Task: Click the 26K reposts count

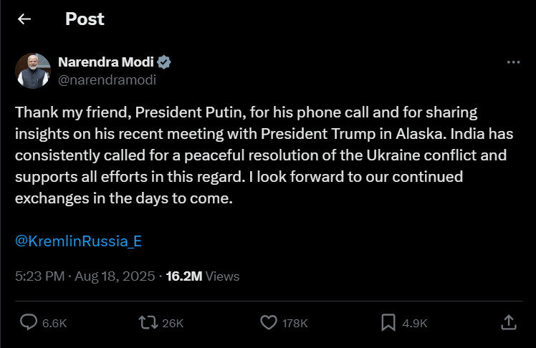Action: (x=173, y=324)
